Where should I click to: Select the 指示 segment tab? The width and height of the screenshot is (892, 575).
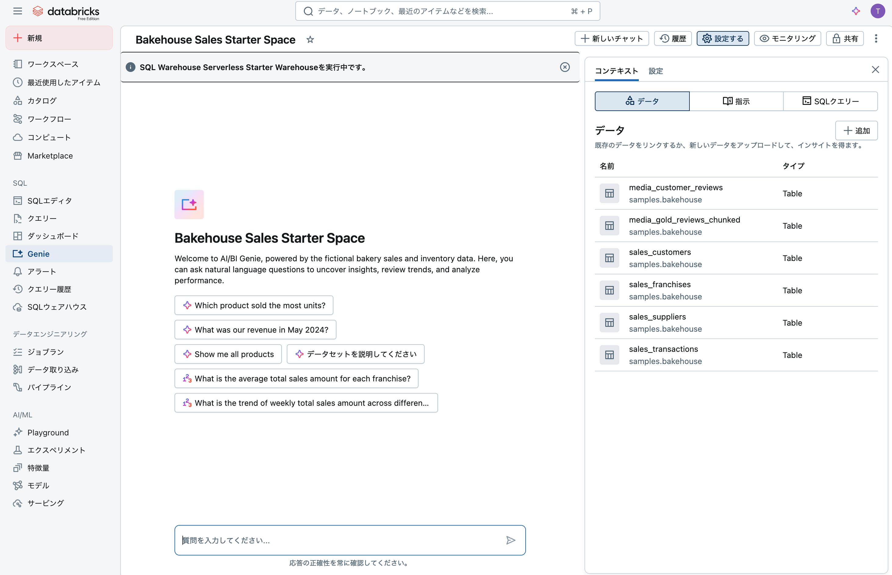[x=736, y=101]
